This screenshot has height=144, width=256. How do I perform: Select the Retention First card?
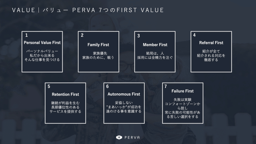[65, 103]
